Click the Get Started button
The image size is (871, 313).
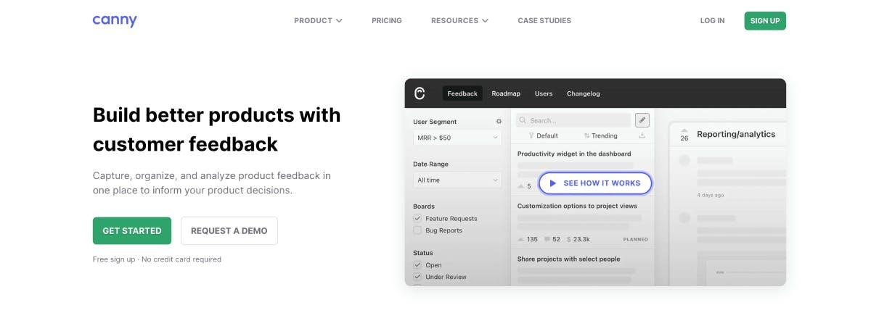tap(132, 230)
